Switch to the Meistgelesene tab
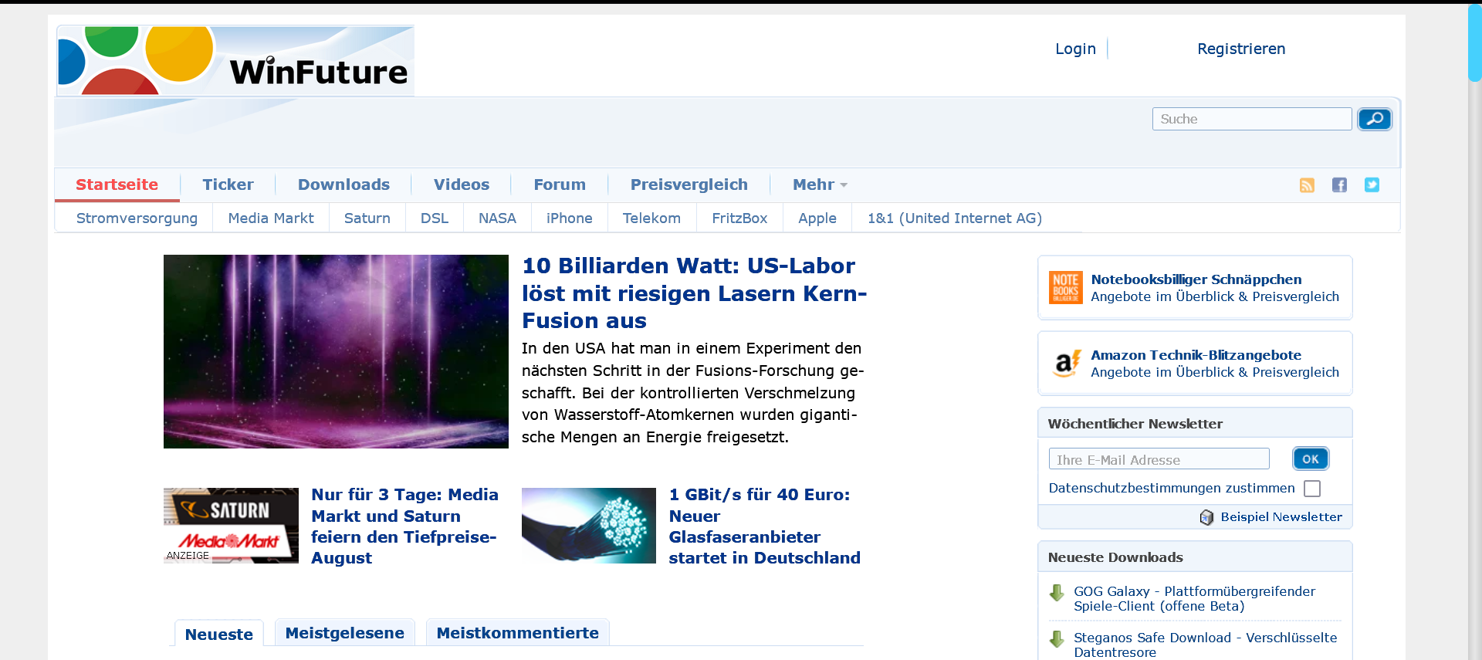Screen dimensions: 1482x660 (345, 633)
